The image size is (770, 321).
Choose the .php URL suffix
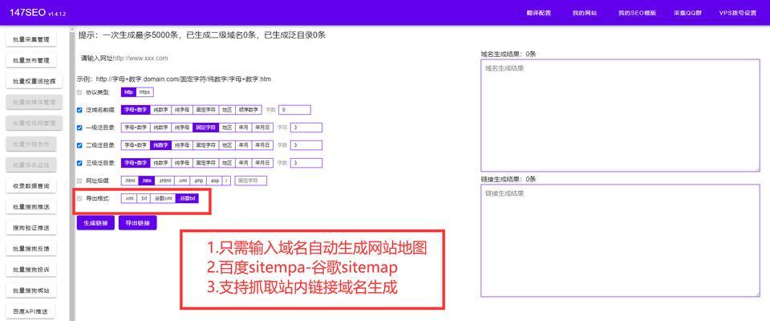click(198, 181)
